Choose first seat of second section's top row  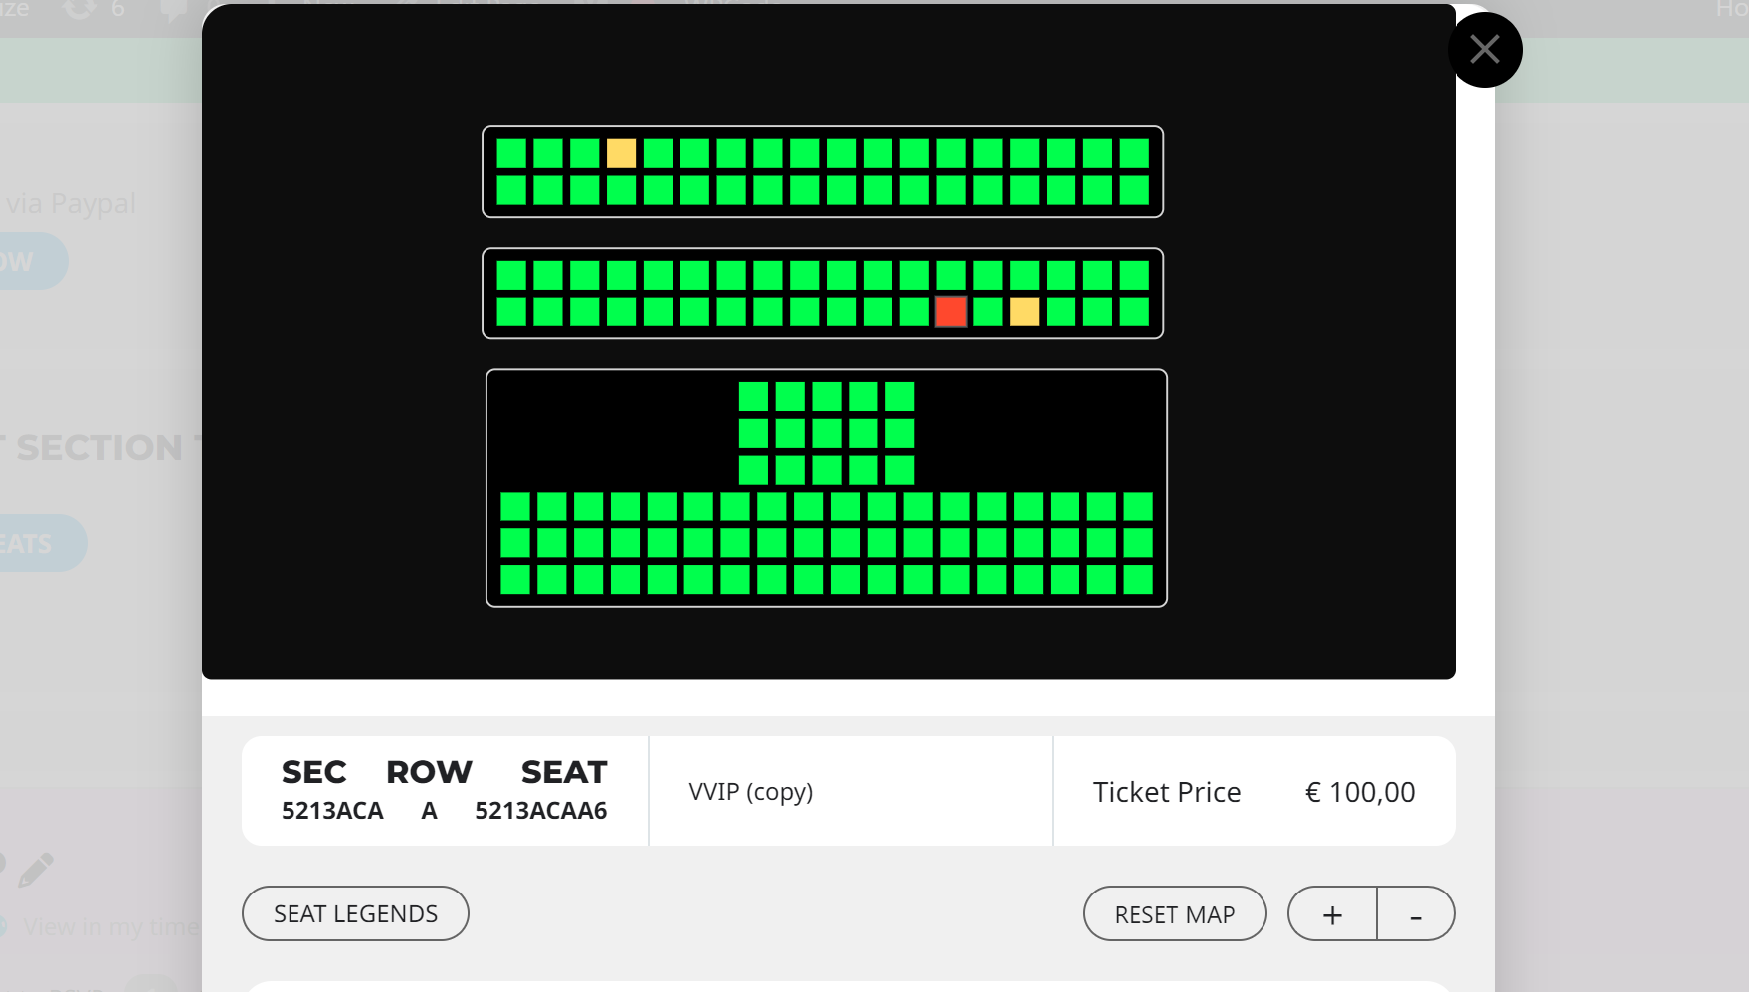[x=511, y=275]
